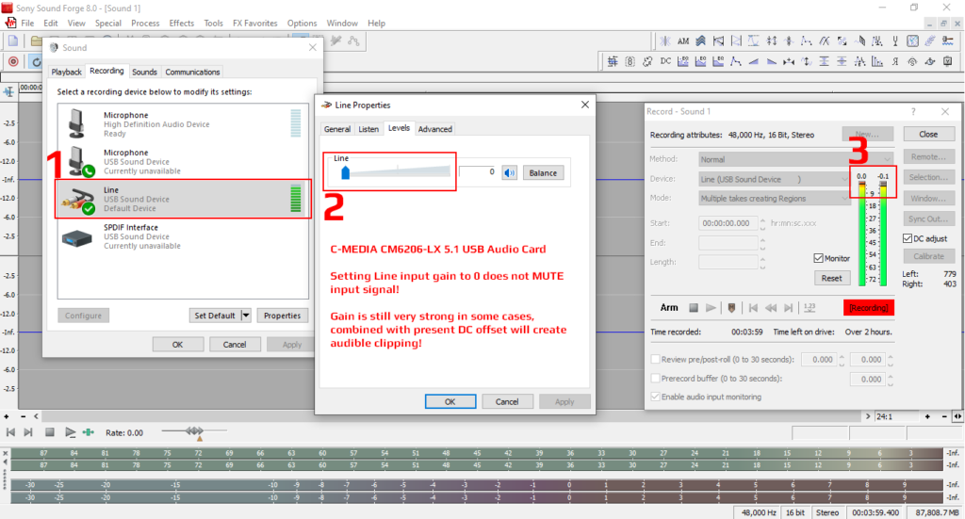Click the Reset button in Record dialog

click(831, 278)
